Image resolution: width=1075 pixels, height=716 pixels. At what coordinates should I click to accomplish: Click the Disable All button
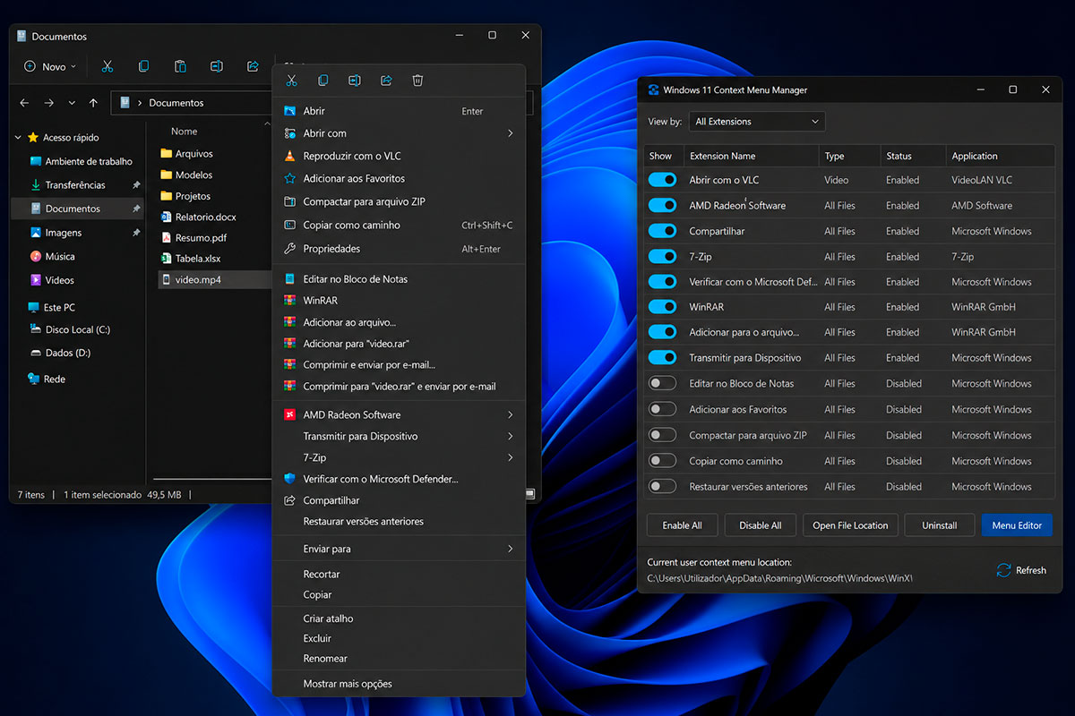[760, 525]
